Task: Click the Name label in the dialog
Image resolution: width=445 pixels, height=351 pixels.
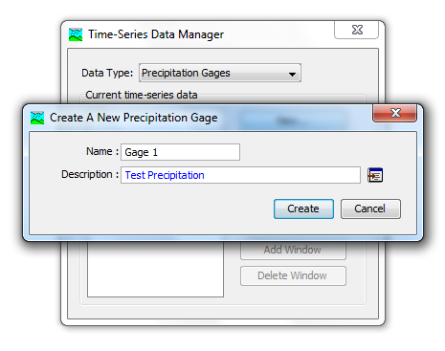Action: 102,151
